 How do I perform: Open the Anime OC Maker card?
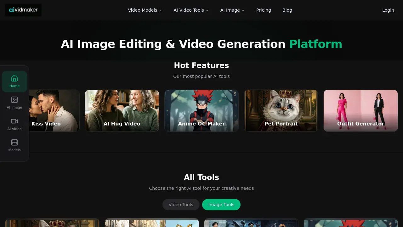coord(201,111)
